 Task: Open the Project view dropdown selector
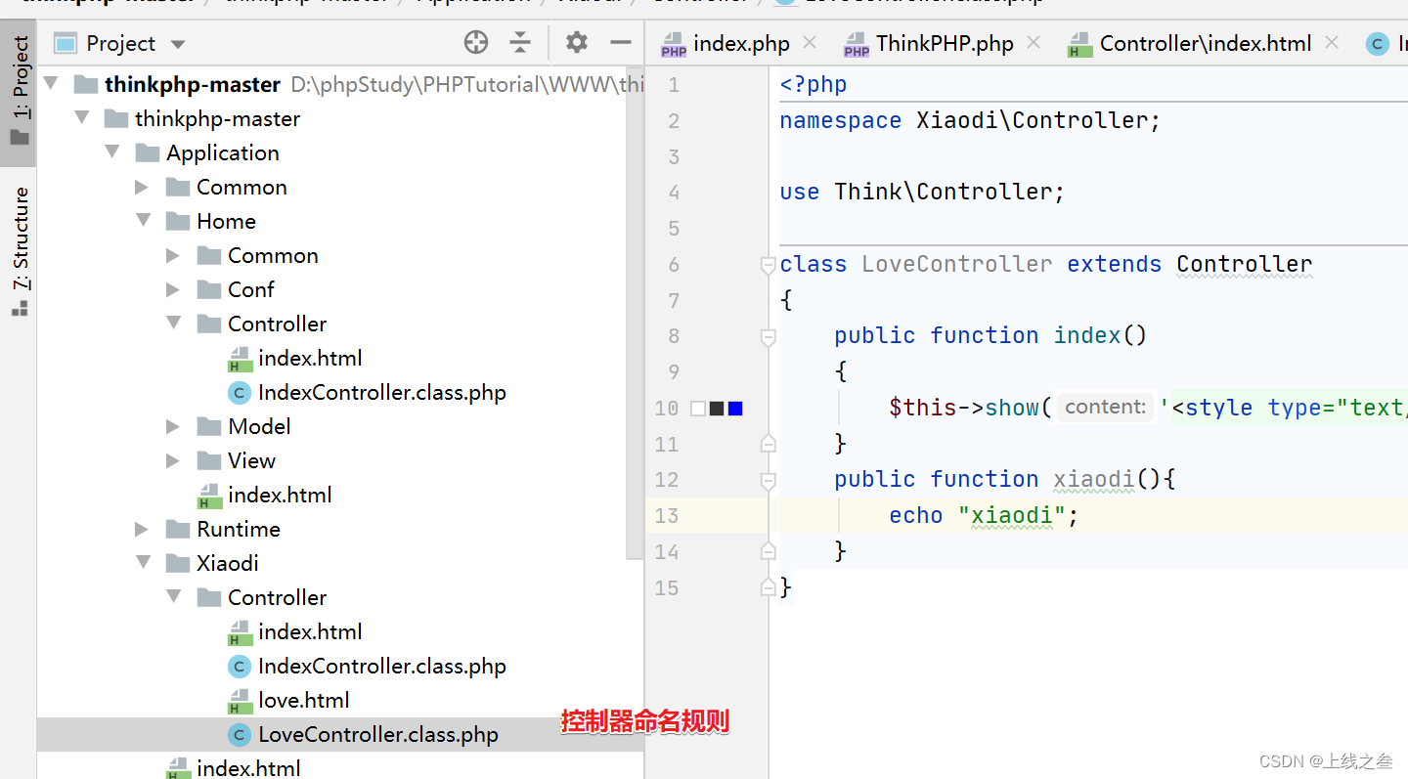[x=177, y=42]
